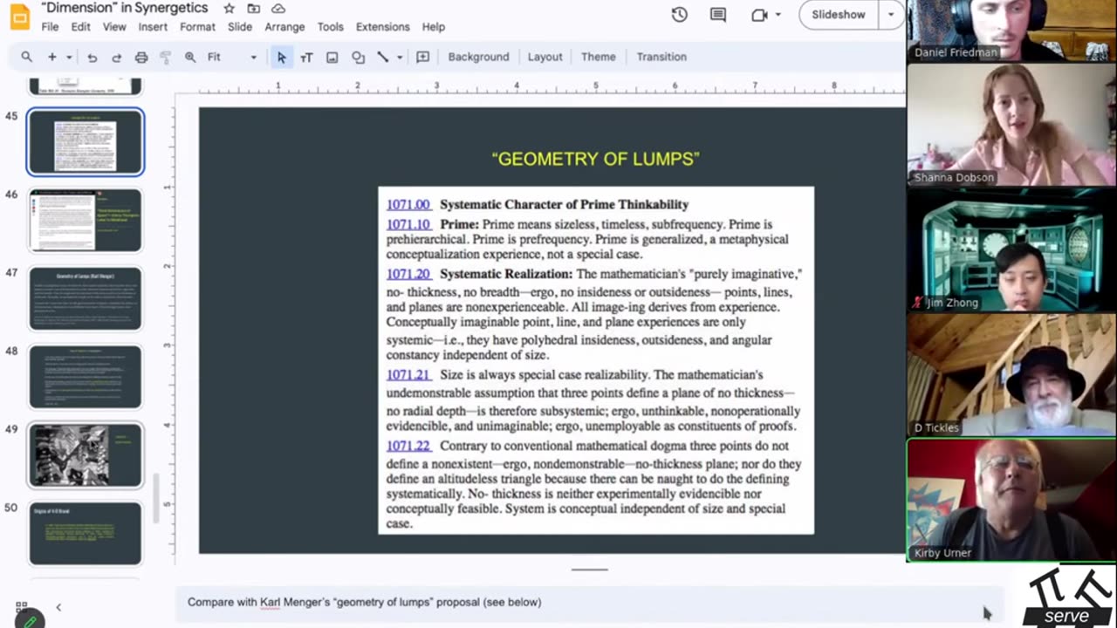The height and width of the screenshot is (628, 1117).
Task: Click the Redo icon
Action: 116,57
